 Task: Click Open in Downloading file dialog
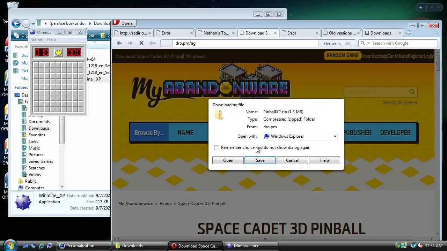pos(228,160)
